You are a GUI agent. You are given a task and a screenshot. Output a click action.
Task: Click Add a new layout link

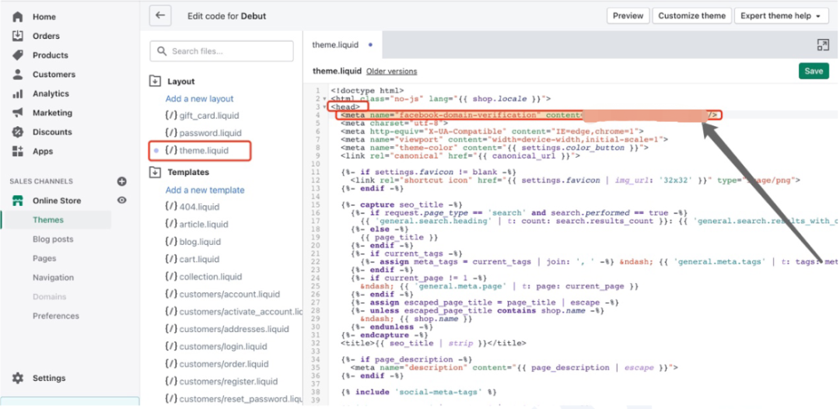coord(199,99)
